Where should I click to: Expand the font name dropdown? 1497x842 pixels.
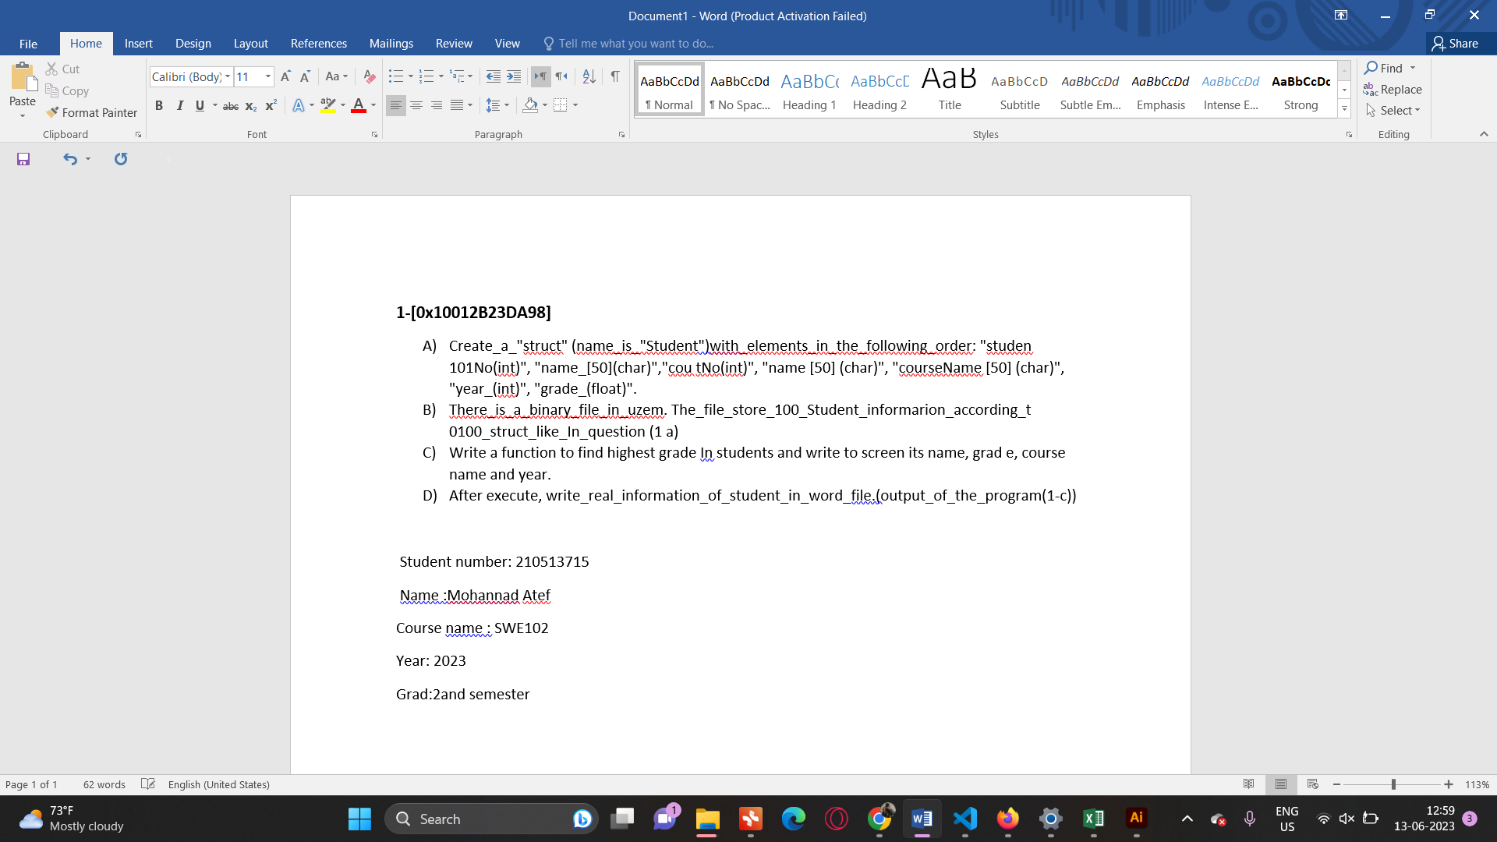click(x=228, y=76)
